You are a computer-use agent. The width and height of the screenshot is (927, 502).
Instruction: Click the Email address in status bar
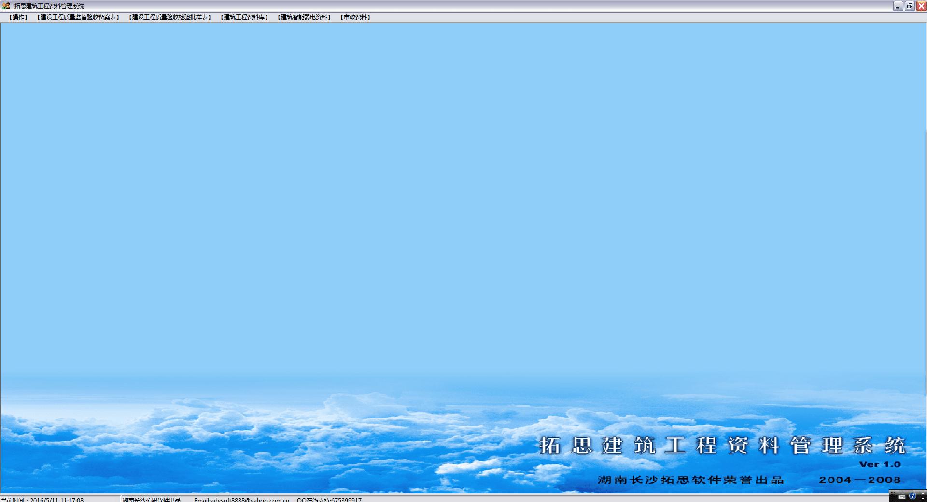tap(241, 500)
